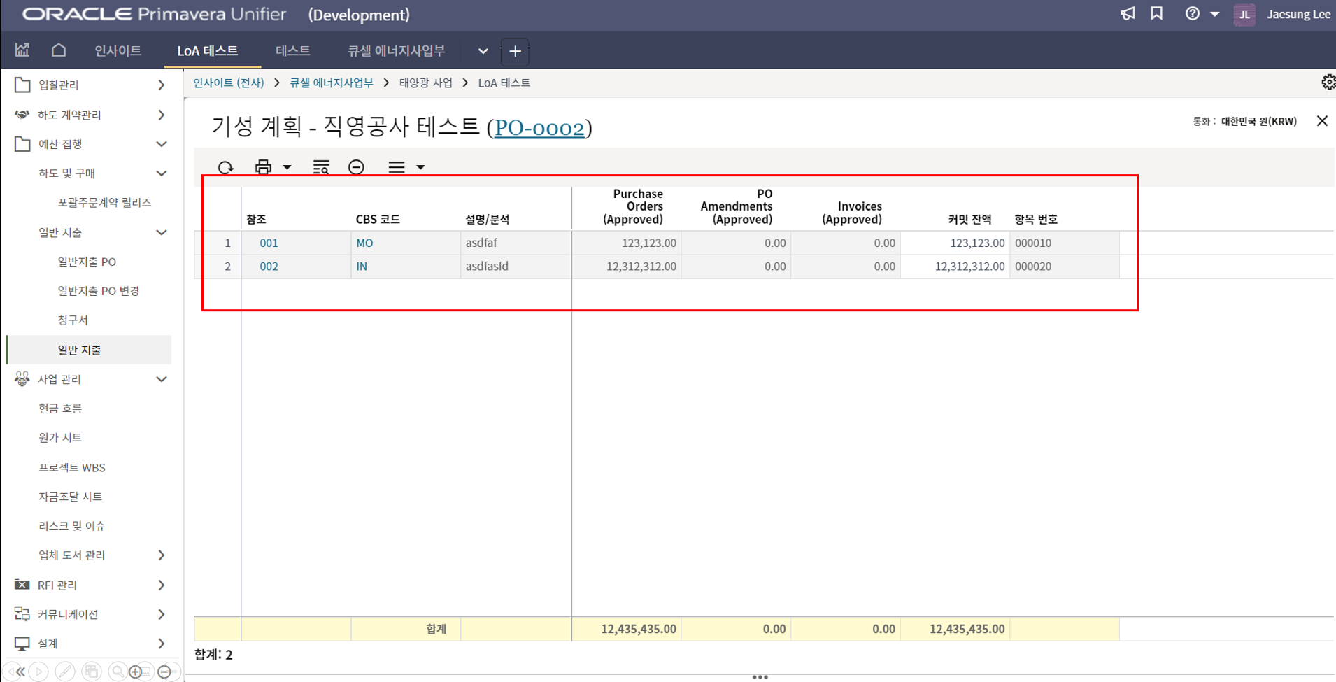This screenshot has height=682, width=1336.
Task: Add a new tab with plus button
Action: click(x=515, y=51)
